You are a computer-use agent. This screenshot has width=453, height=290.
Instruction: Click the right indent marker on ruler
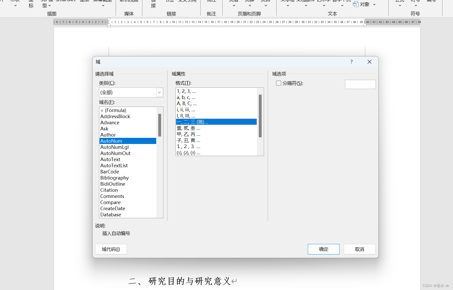(x=365, y=25)
